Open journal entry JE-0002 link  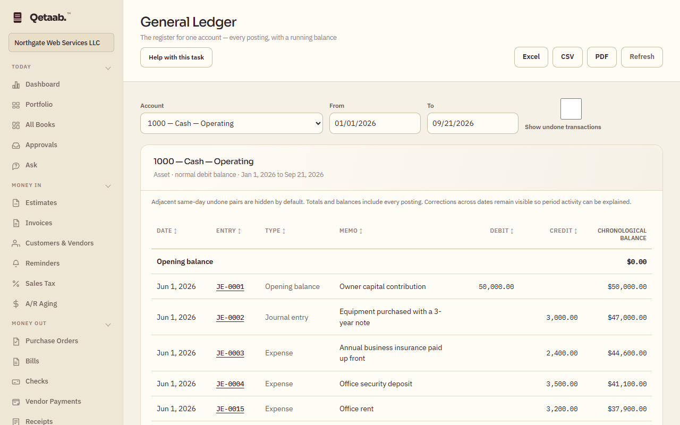230,318
